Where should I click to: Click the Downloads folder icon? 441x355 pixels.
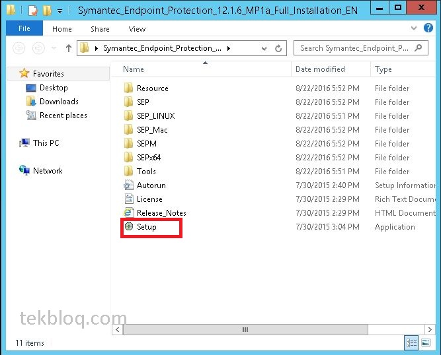coord(31,102)
